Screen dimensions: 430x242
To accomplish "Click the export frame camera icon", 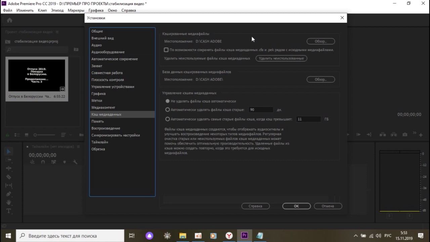I will 405,134.
